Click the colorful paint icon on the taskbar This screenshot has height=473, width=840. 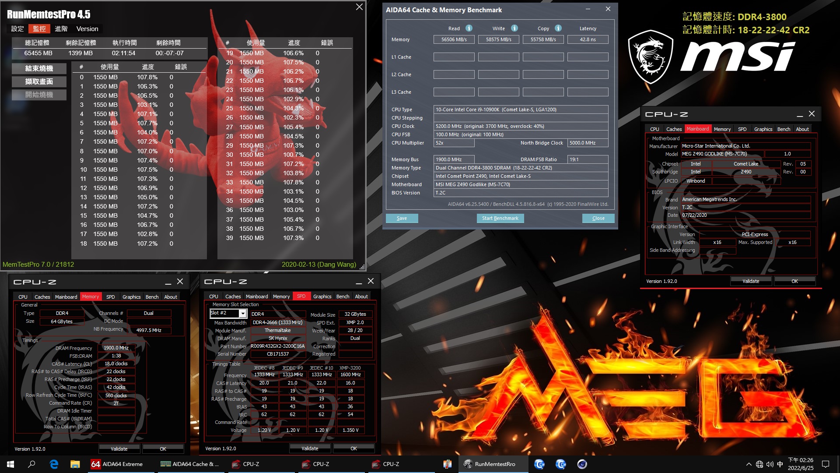click(x=447, y=464)
